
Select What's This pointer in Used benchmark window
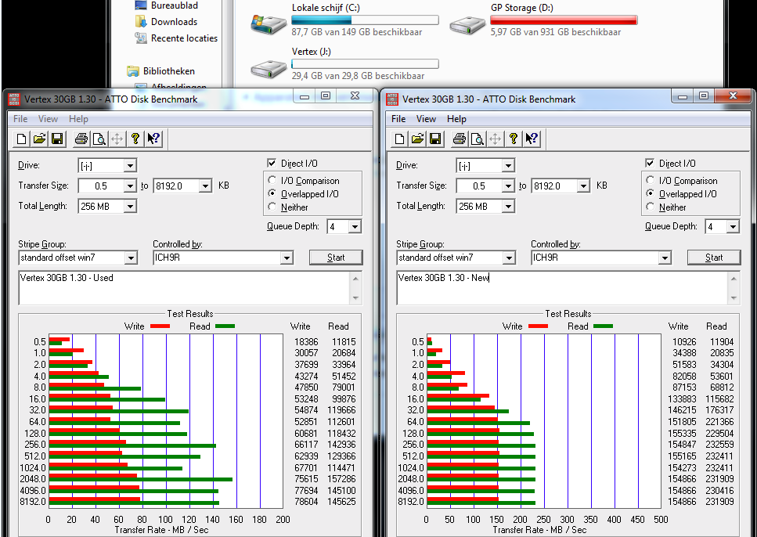tap(153, 139)
